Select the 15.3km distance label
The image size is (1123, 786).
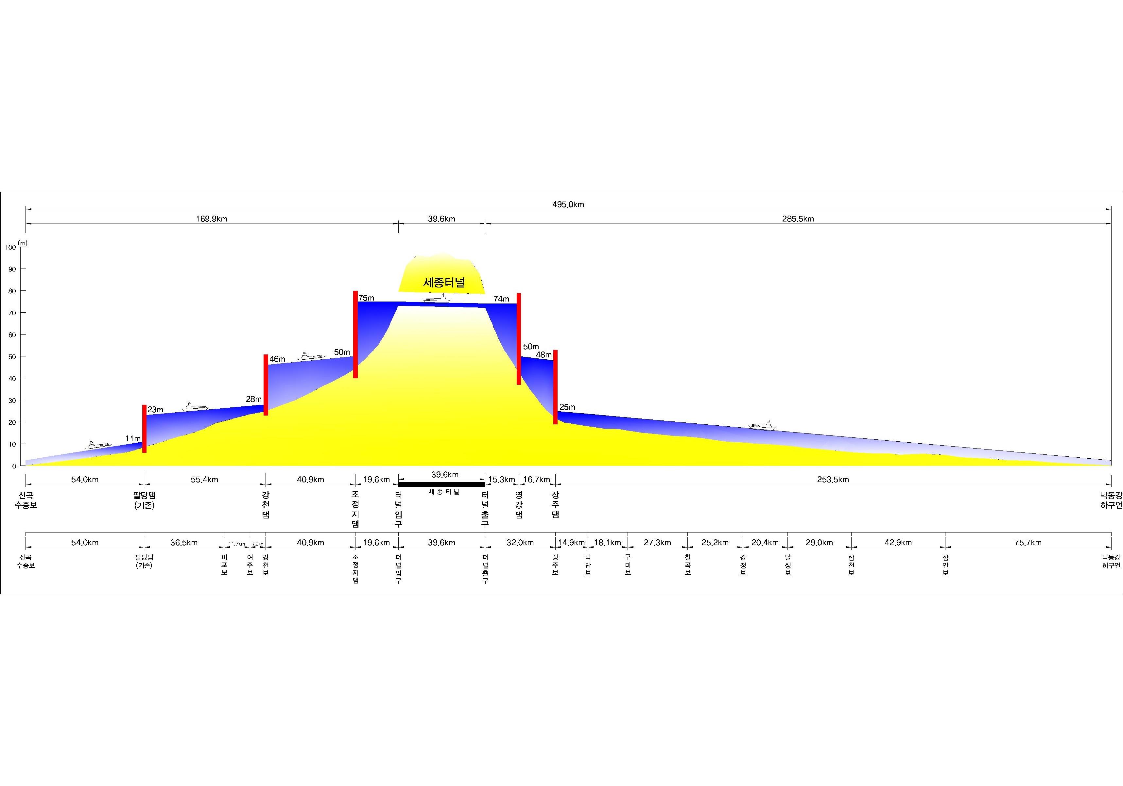pos(502,480)
